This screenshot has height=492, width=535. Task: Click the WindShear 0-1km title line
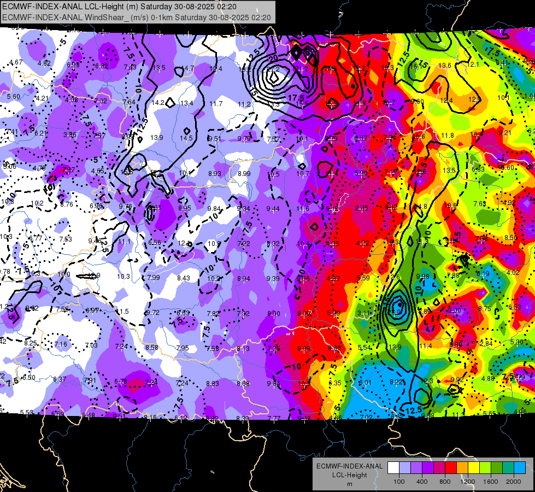pos(137,17)
